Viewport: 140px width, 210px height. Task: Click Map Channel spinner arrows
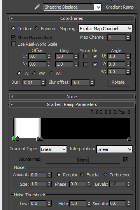(128, 38)
